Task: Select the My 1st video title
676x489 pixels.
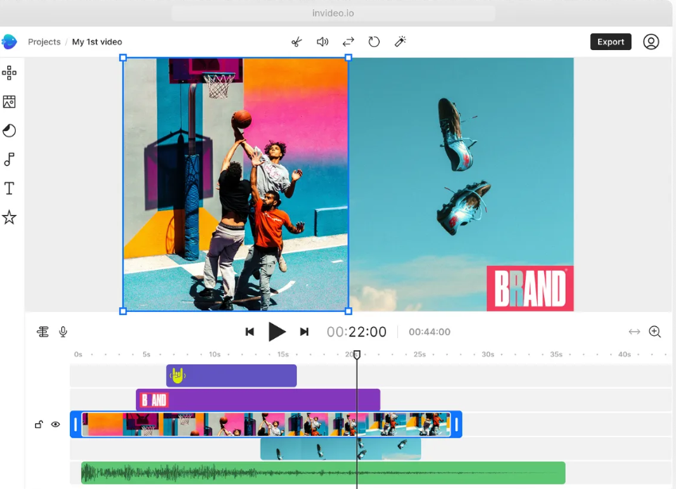Action: (97, 42)
